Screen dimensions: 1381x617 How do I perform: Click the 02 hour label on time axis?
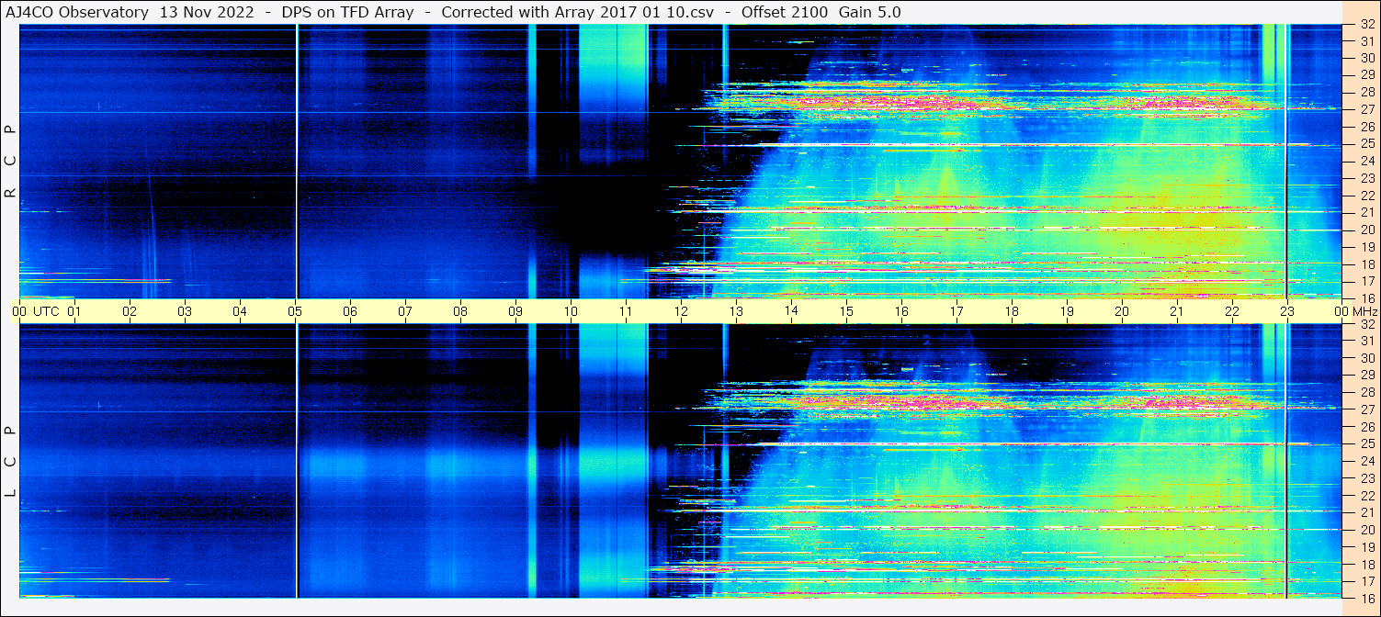pyautogui.click(x=130, y=311)
